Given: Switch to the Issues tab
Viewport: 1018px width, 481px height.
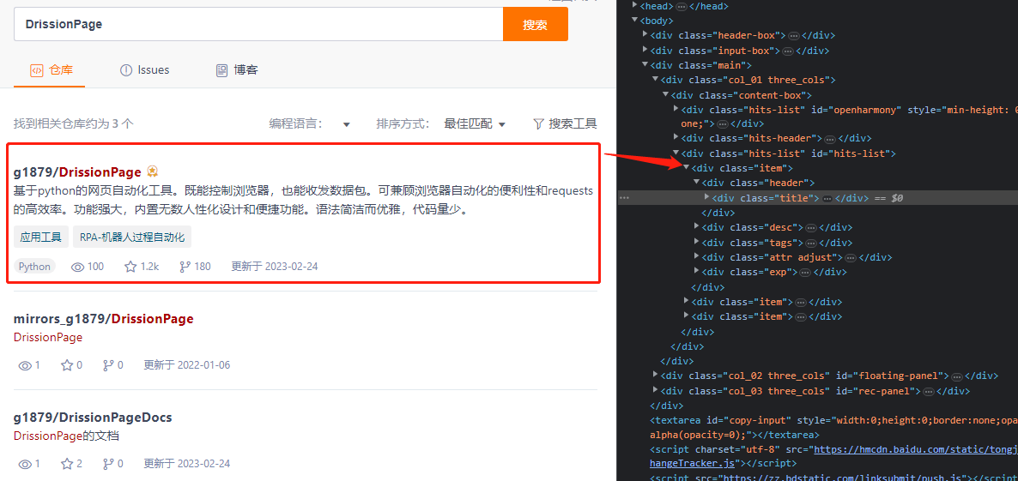Looking at the screenshot, I should click(145, 70).
